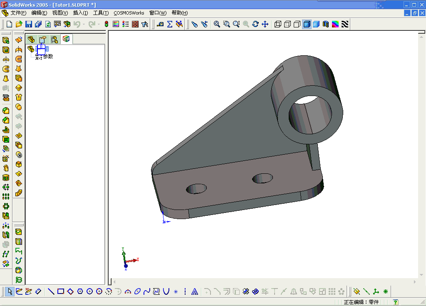426x306 pixels.
Task: Select the Parabola sketch tool
Action: click(x=166, y=291)
